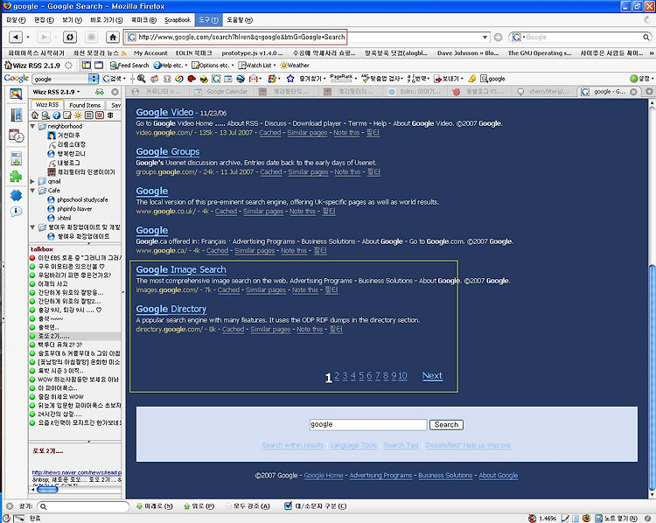Reload the page with the refresh icon
Image resolution: width=656 pixels, height=523 pixels.
pyautogui.click(x=70, y=37)
